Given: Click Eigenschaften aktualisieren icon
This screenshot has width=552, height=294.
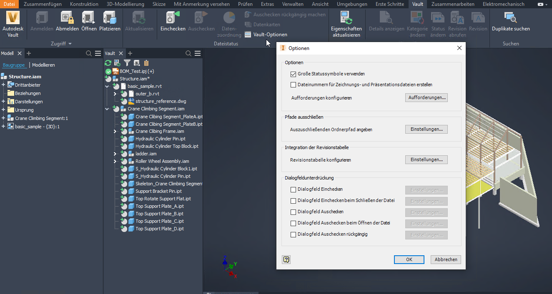Looking at the screenshot, I should 346,18.
